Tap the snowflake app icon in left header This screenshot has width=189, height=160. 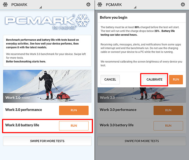click(x=5, y=5)
